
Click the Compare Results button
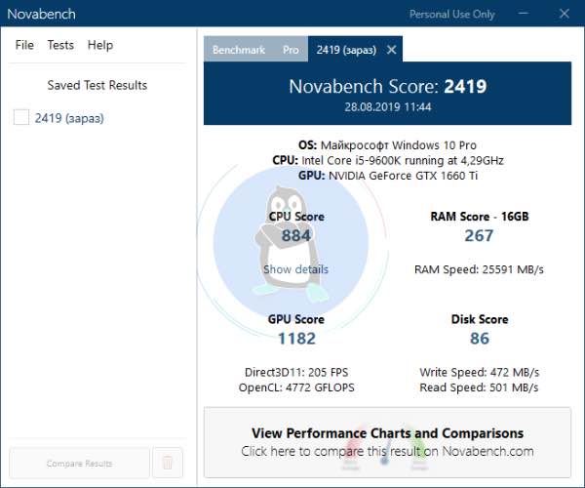pos(79,464)
